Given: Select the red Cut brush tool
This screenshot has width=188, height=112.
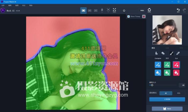Looking at the screenshot, I should pyautogui.click(x=176, y=64).
